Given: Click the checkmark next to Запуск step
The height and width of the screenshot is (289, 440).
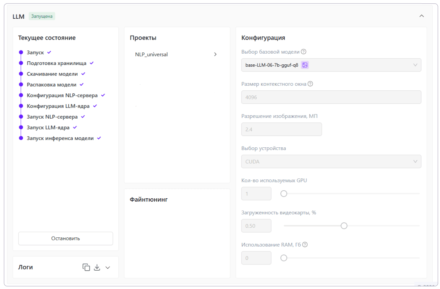Looking at the screenshot, I should point(49,52).
